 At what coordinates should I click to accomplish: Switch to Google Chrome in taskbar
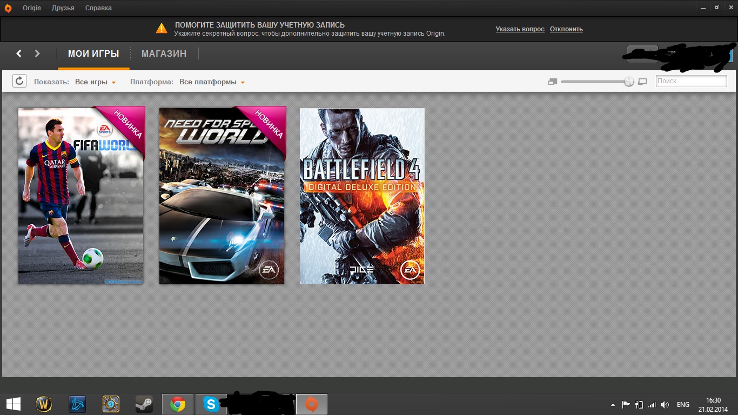178,404
